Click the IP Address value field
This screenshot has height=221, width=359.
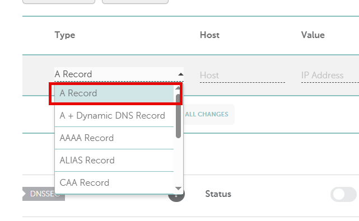point(330,76)
